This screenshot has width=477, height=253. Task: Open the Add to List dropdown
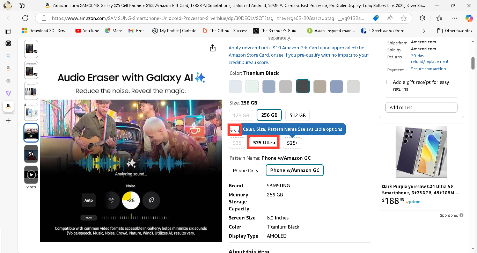click(x=421, y=107)
